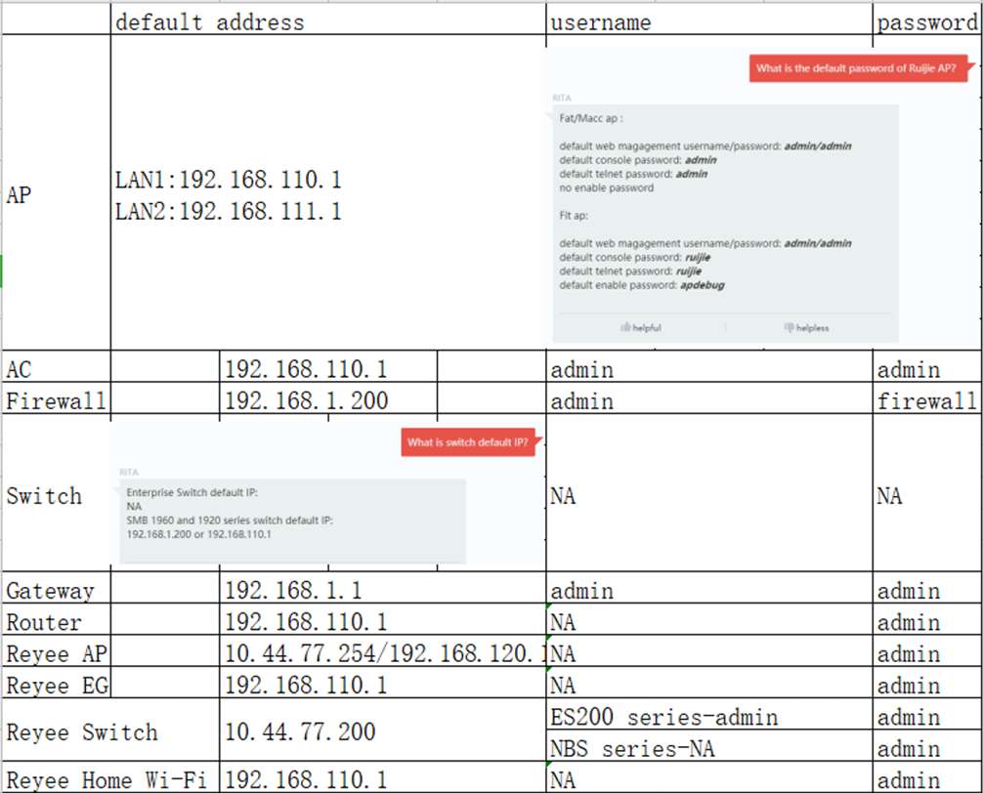Click the thumbs-up helpful icon
The image size is (983, 793).
point(625,328)
